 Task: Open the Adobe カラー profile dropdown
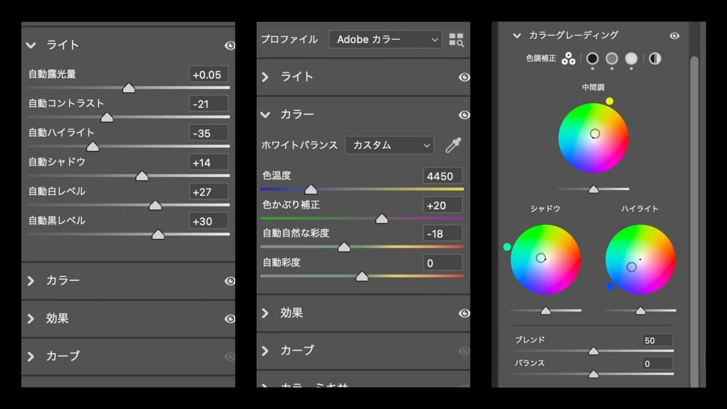click(x=385, y=40)
